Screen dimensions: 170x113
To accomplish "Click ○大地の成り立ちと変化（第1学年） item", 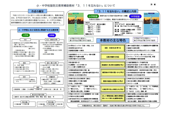I will [x=52, y=65].
